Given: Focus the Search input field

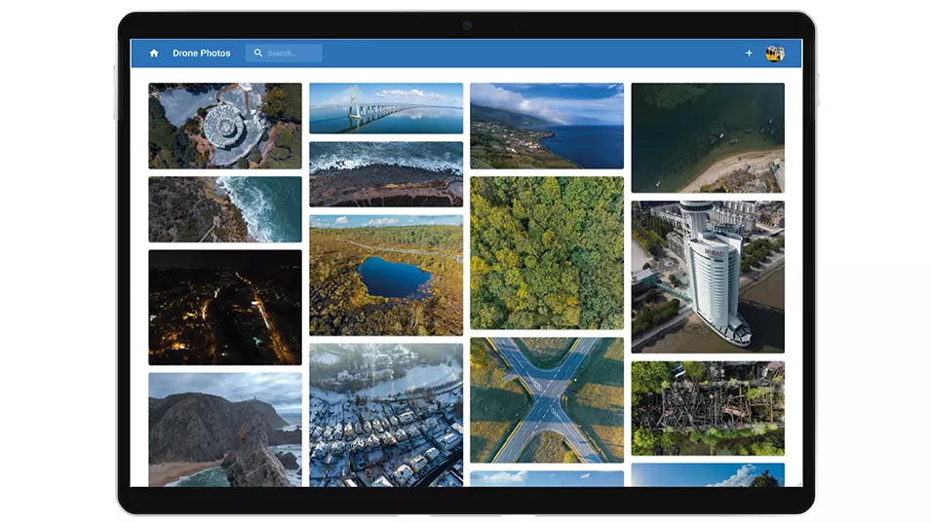Looking at the screenshot, I should (x=292, y=54).
